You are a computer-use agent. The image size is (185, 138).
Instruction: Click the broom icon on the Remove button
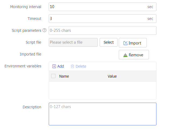[x=125, y=55]
